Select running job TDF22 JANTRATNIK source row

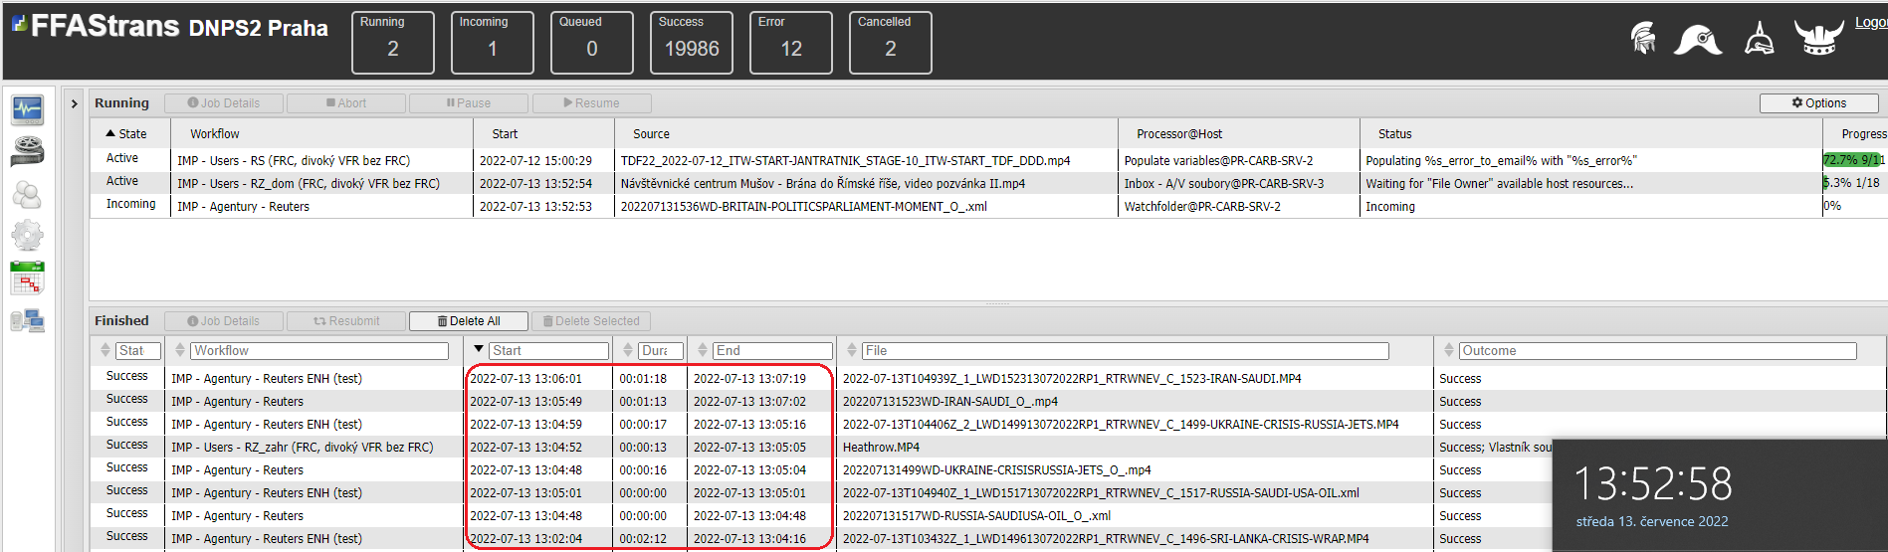(846, 160)
